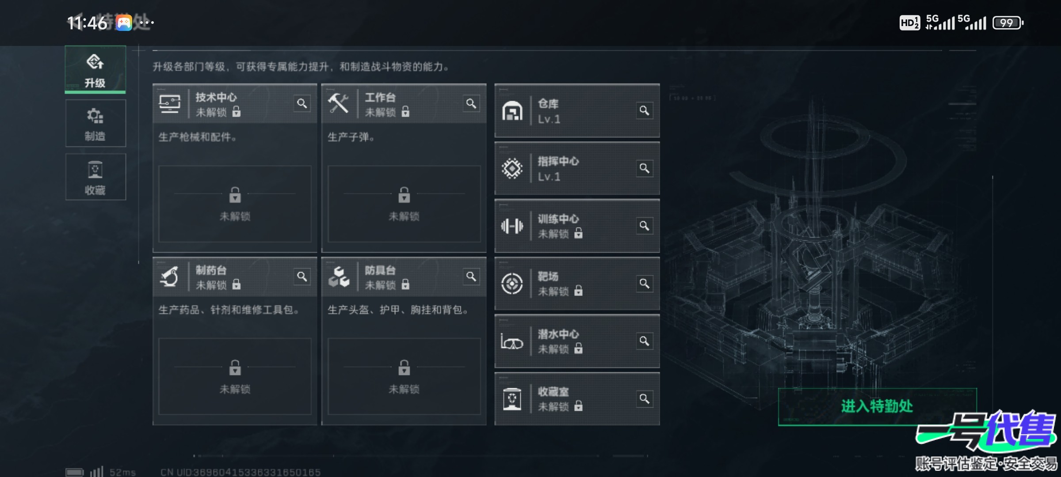
Task: Switch to the 升级 tab
Action: click(95, 70)
